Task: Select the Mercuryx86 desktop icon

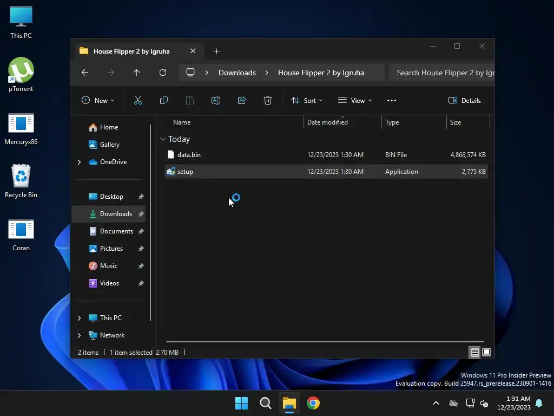Action: coord(21,129)
